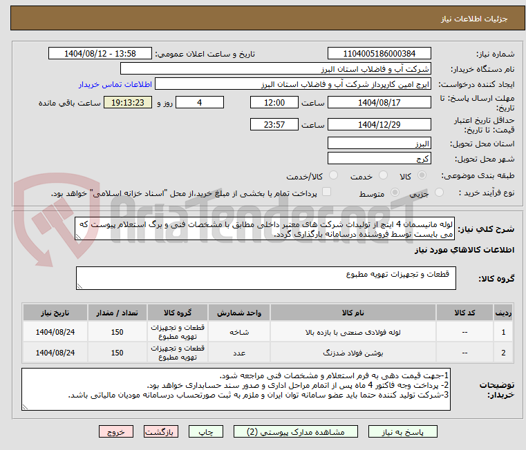Click unit cell 'شاخه' in row 1
The height and width of the screenshot is (450, 526).
(239, 332)
